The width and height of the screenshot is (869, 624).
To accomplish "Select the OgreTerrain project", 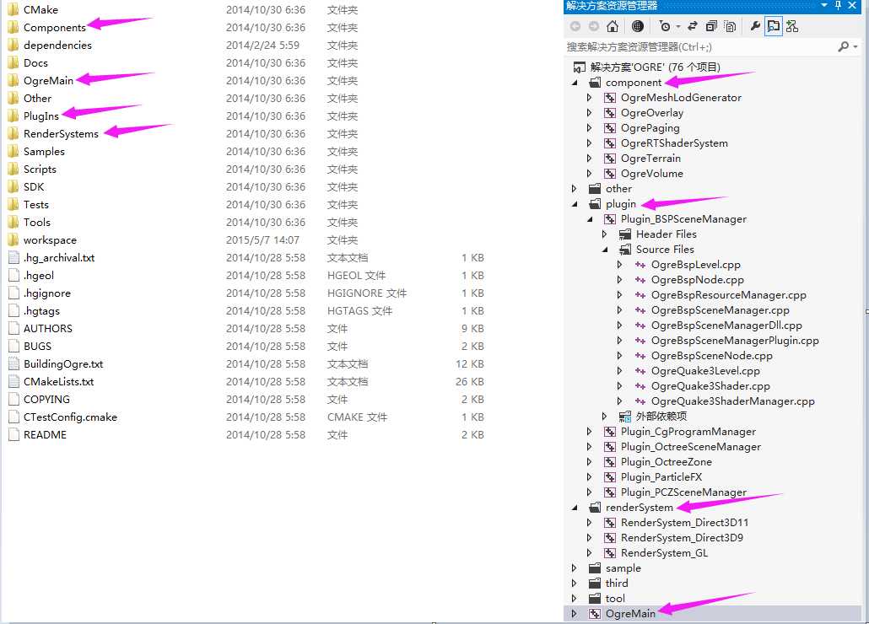I will pyautogui.click(x=650, y=159).
